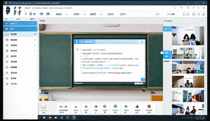Click the fourth text menu item in the top toolbar

point(111,14)
